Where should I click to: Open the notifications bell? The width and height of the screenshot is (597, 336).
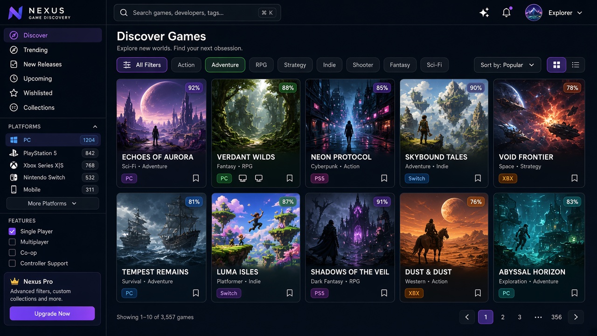coord(507,13)
